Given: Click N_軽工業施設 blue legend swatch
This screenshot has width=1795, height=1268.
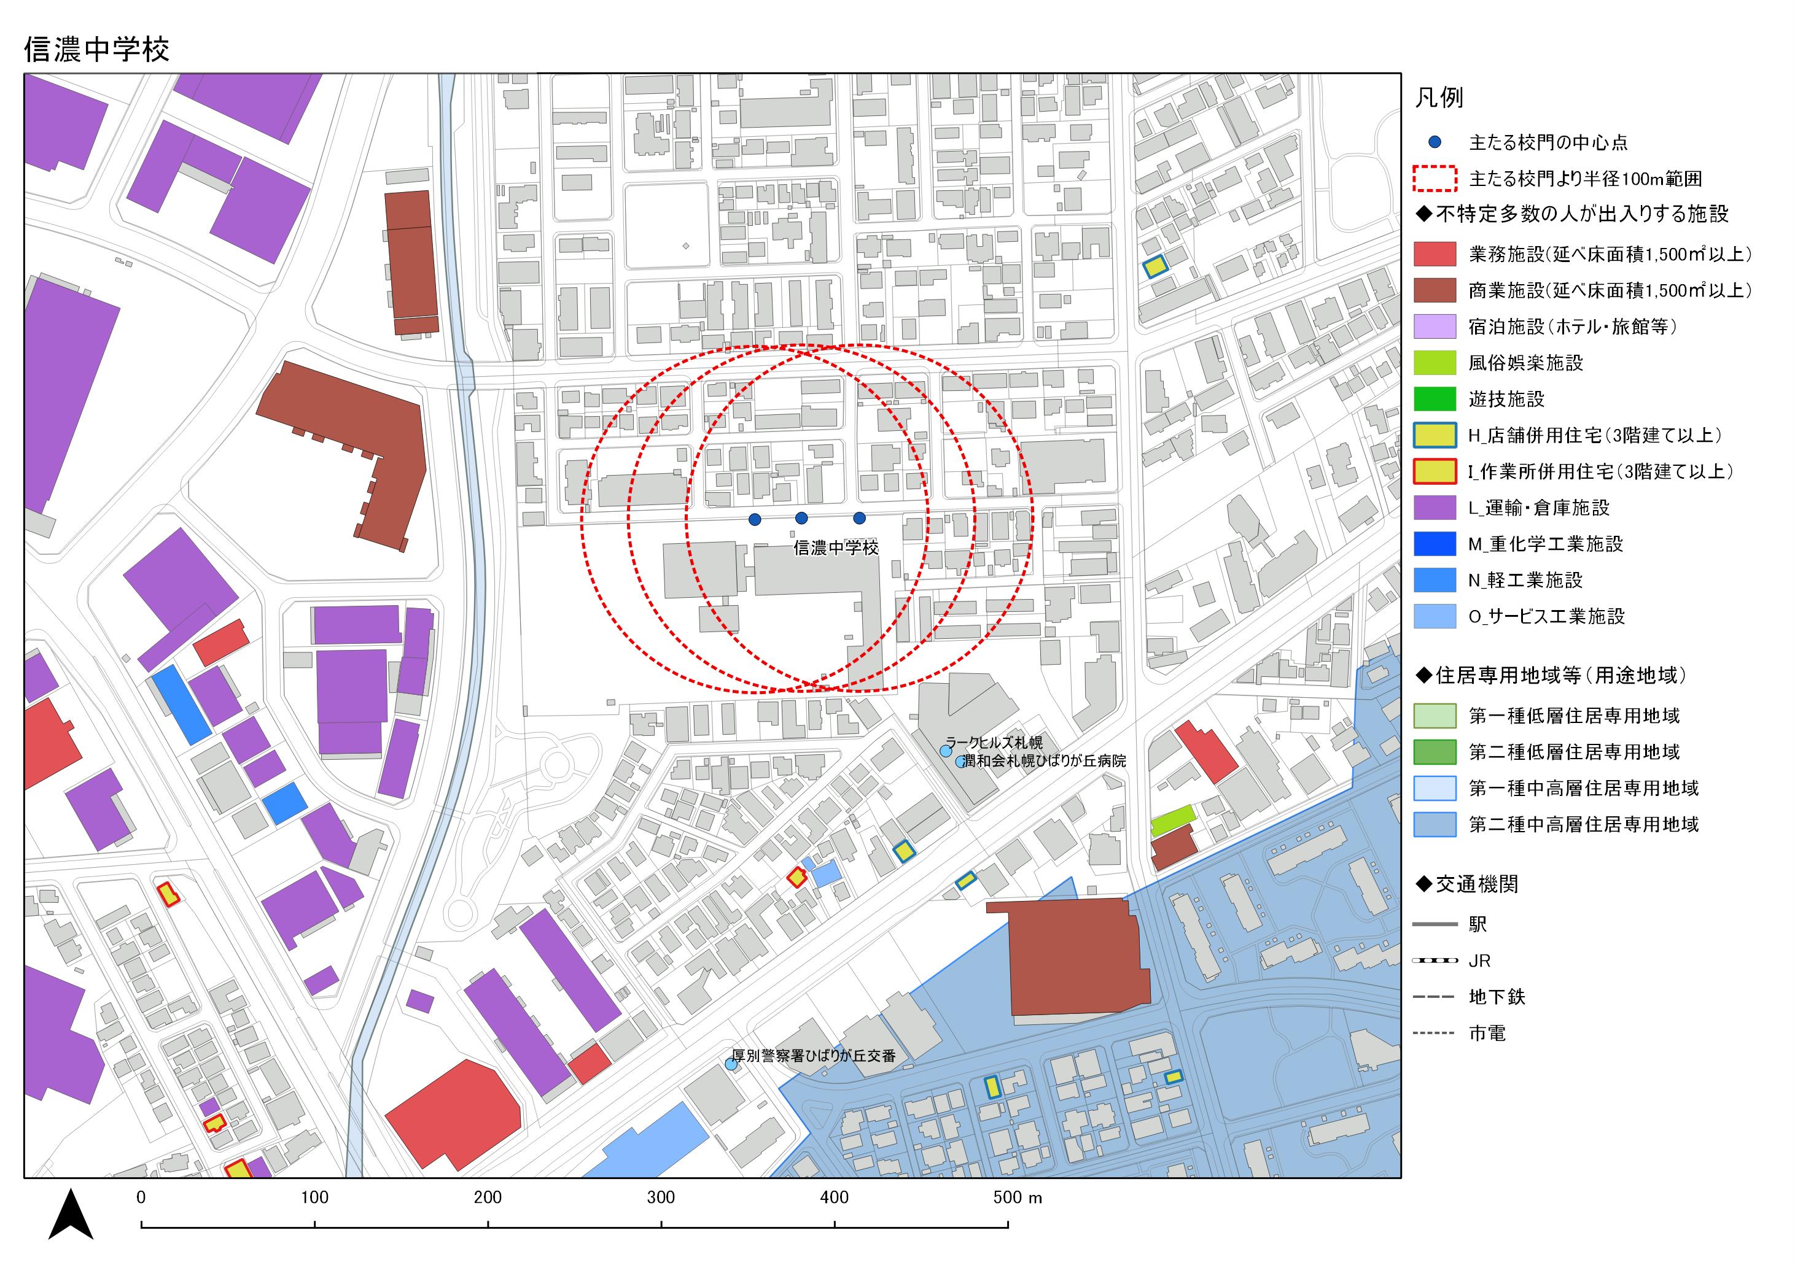Looking at the screenshot, I should point(1435,580).
